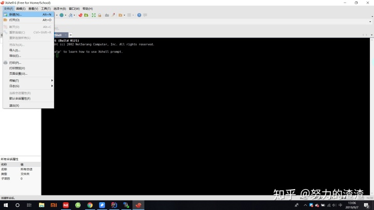Screen dimensions: 374x210
Task: Click the speech bubble feedback icon
Action: [145, 15]
